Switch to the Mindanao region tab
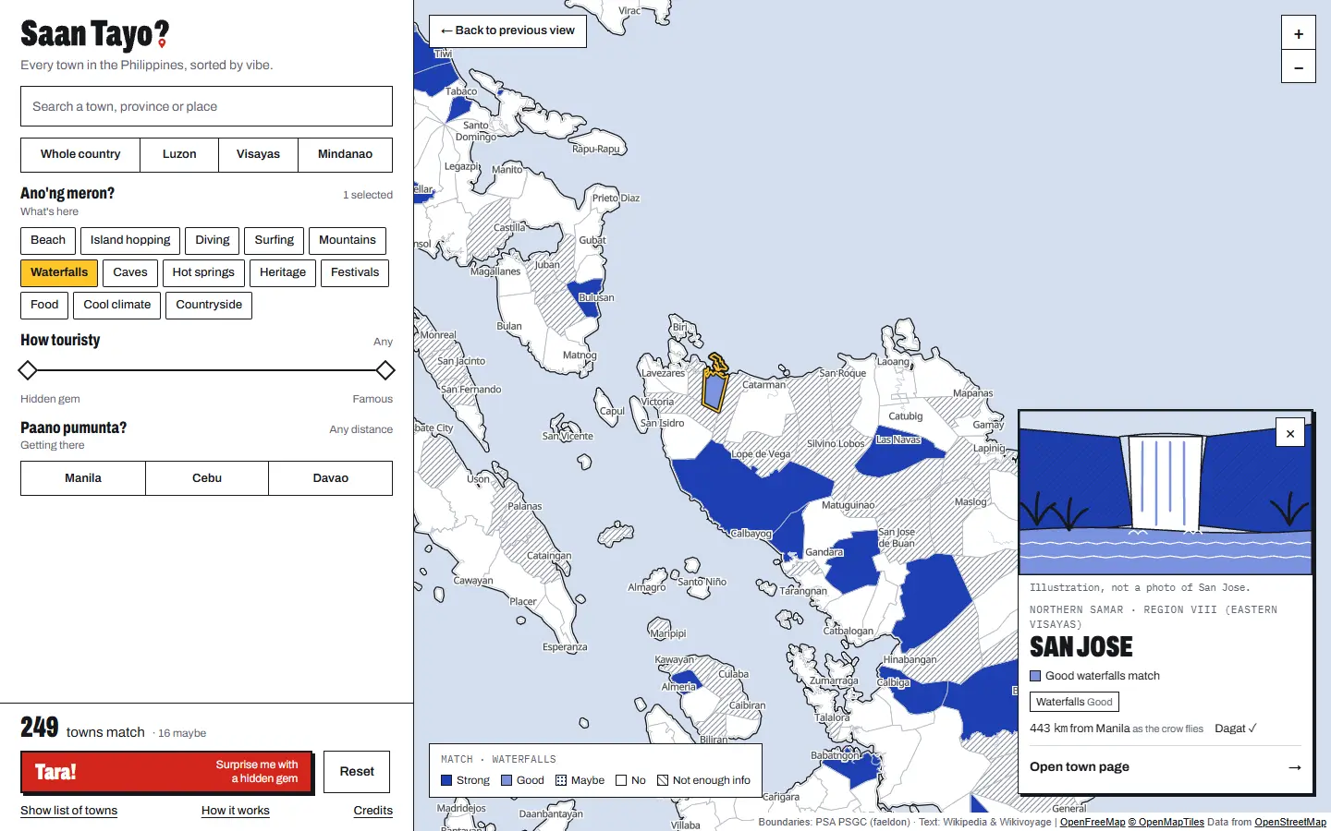The width and height of the screenshot is (1331, 831). 346,155
